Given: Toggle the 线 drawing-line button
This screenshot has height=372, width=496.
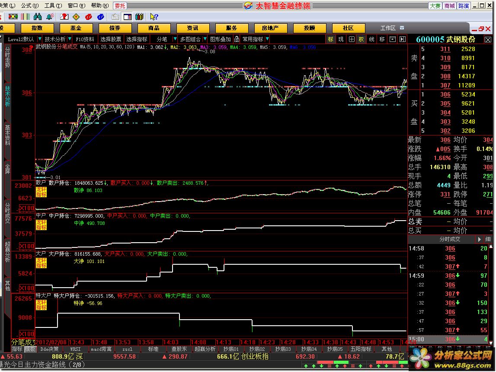Looking at the screenshot, I should pyautogui.click(x=372, y=39).
